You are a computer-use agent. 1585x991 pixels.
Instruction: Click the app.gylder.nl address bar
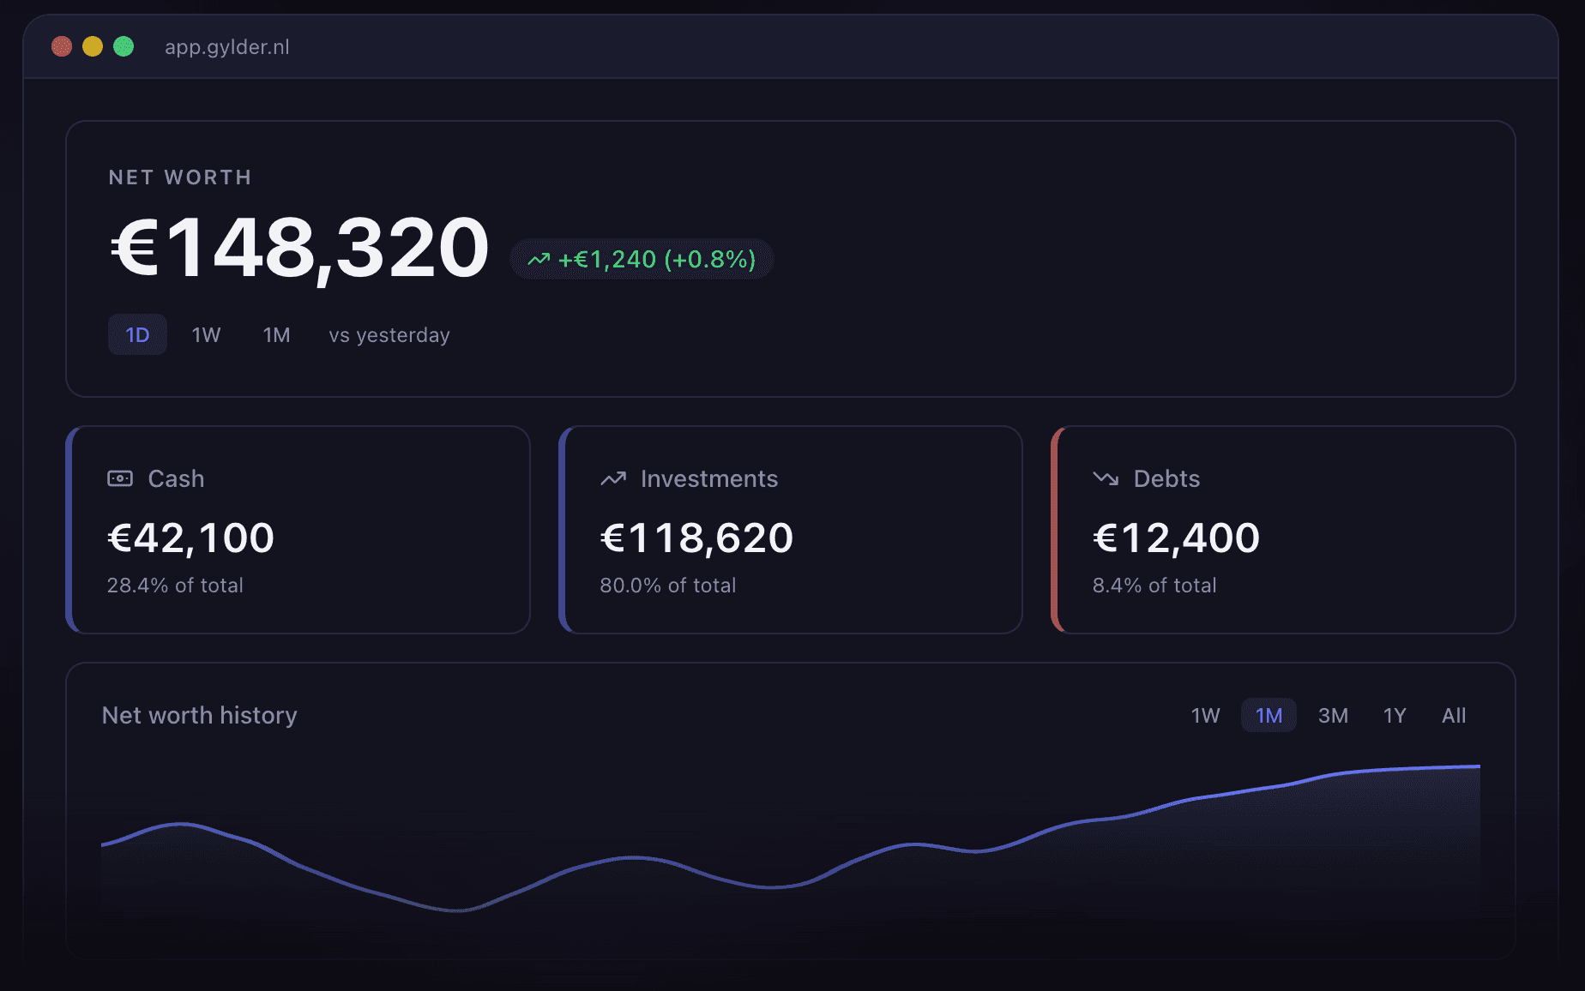227,47
